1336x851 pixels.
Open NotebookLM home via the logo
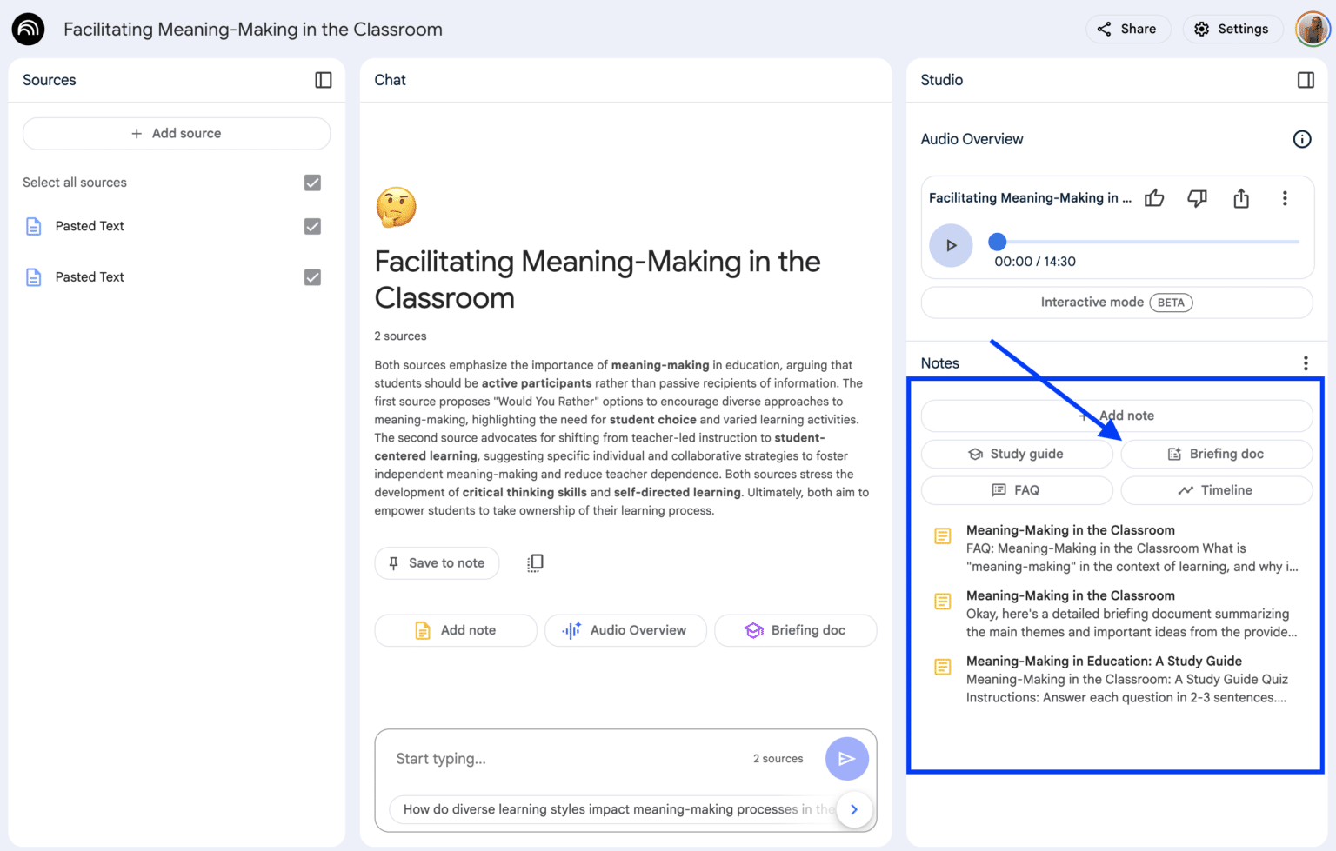coord(27,29)
